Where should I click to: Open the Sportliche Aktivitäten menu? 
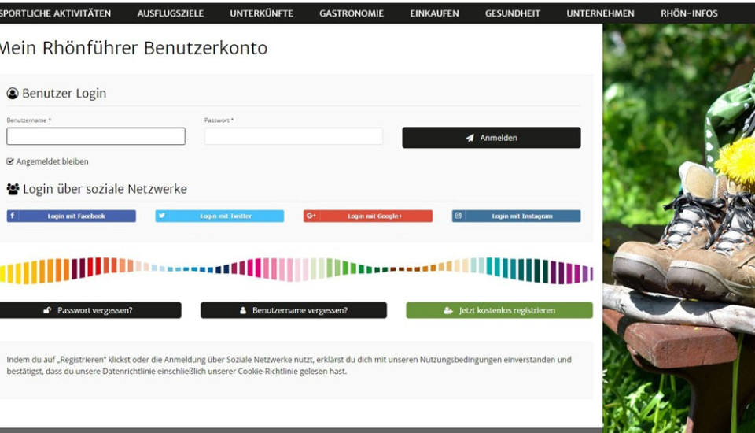tap(55, 13)
